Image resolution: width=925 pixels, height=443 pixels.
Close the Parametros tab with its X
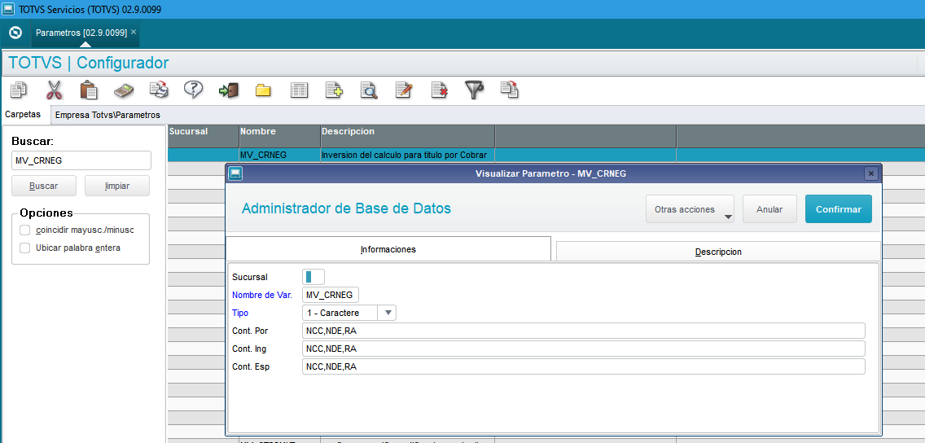pos(134,32)
